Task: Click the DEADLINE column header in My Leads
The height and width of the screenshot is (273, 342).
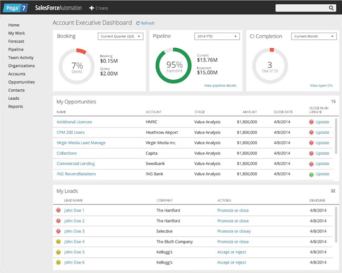Action: click(317, 200)
